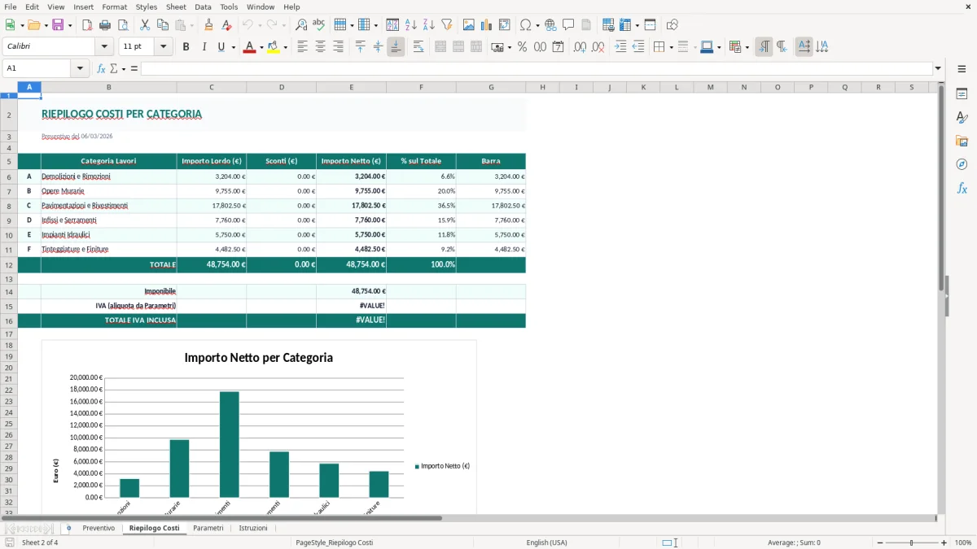Image resolution: width=977 pixels, height=549 pixels.
Task: Insert Hyperlink globe icon
Action: click(550, 25)
